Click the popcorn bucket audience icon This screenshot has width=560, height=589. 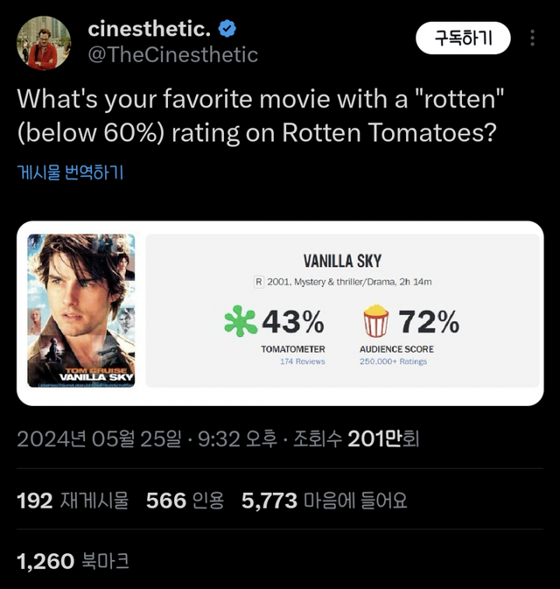375,322
